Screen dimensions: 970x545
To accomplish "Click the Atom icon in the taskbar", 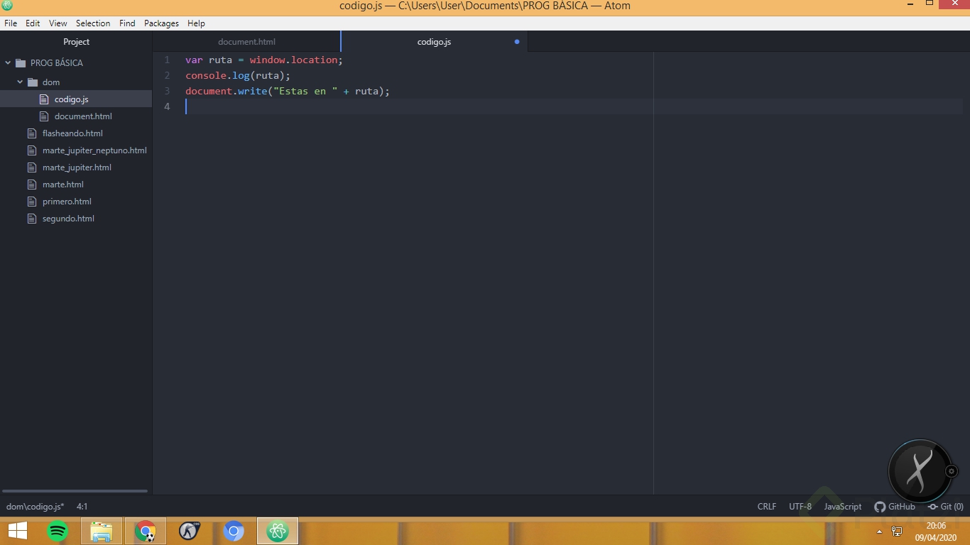I will click(278, 531).
